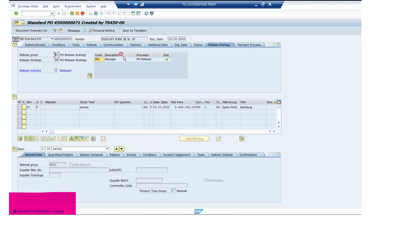Screen dimensions: 415x228
Task: Click the Create New Session icon
Action: point(133,13)
